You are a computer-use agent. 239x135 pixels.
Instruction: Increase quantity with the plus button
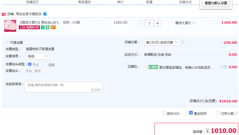[x=158, y=23]
